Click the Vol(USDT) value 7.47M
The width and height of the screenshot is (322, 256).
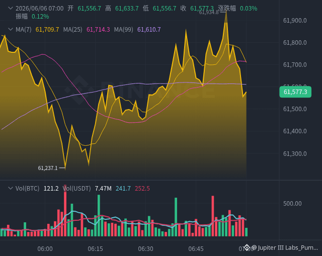tap(103, 189)
